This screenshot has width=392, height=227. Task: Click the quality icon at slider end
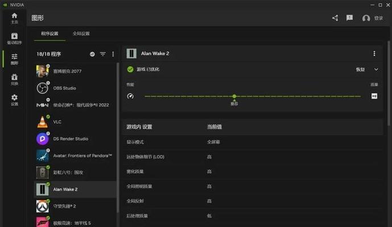[x=374, y=96]
